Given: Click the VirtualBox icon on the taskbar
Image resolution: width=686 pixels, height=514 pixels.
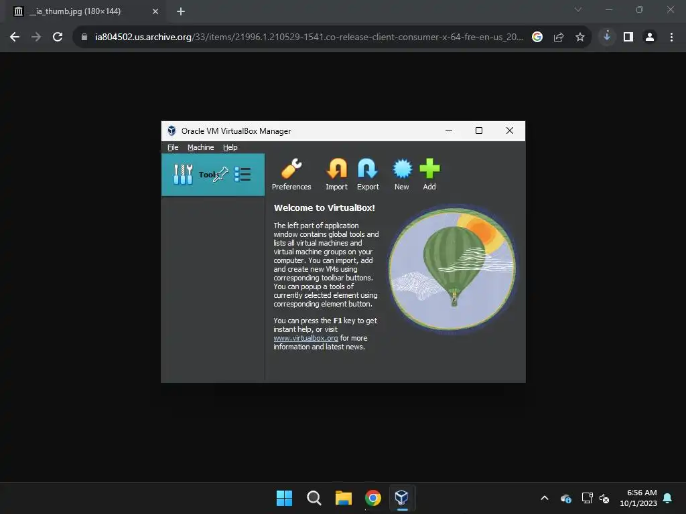Looking at the screenshot, I should pyautogui.click(x=402, y=498).
